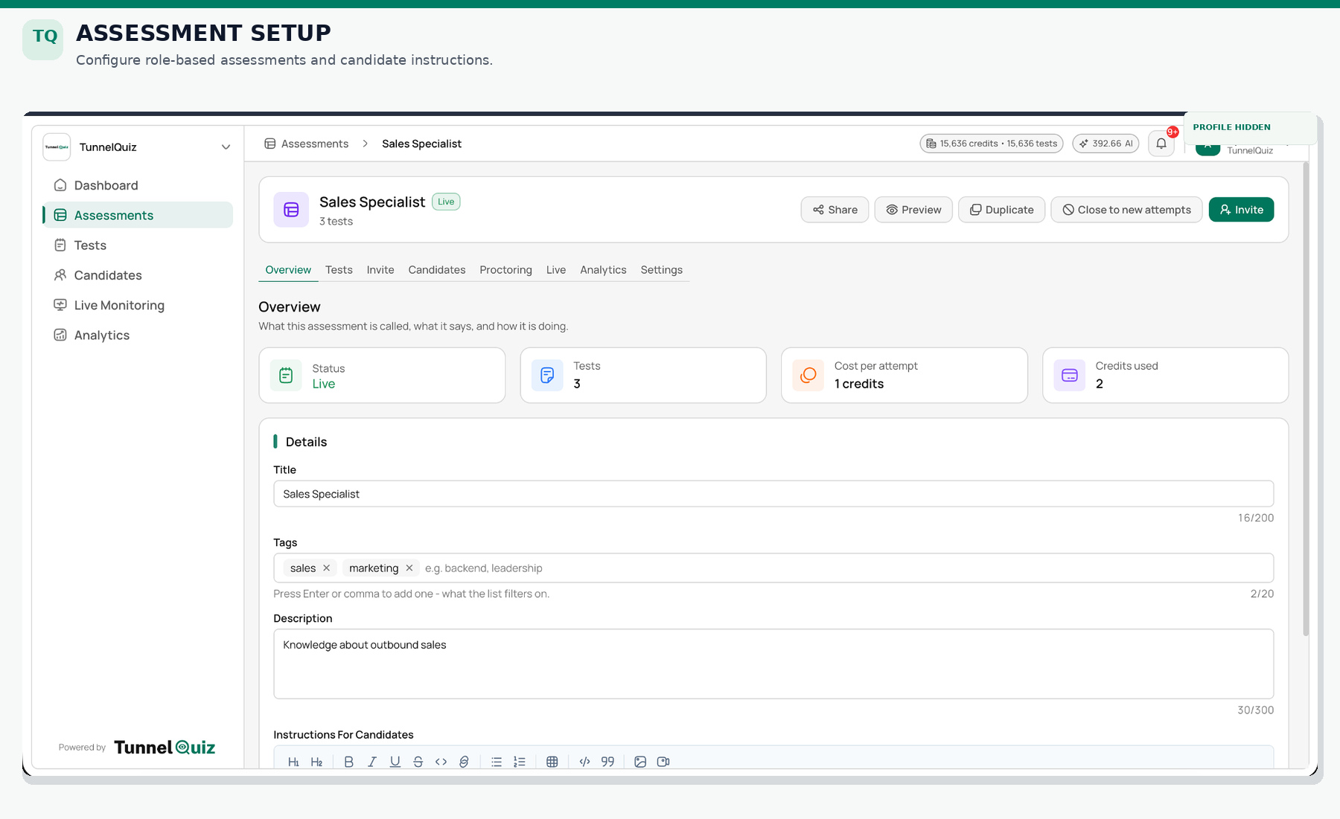Screen dimensions: 1340x819
Task: Open Live Monitoring in sidebar
Action: click(x=138, y=305)
